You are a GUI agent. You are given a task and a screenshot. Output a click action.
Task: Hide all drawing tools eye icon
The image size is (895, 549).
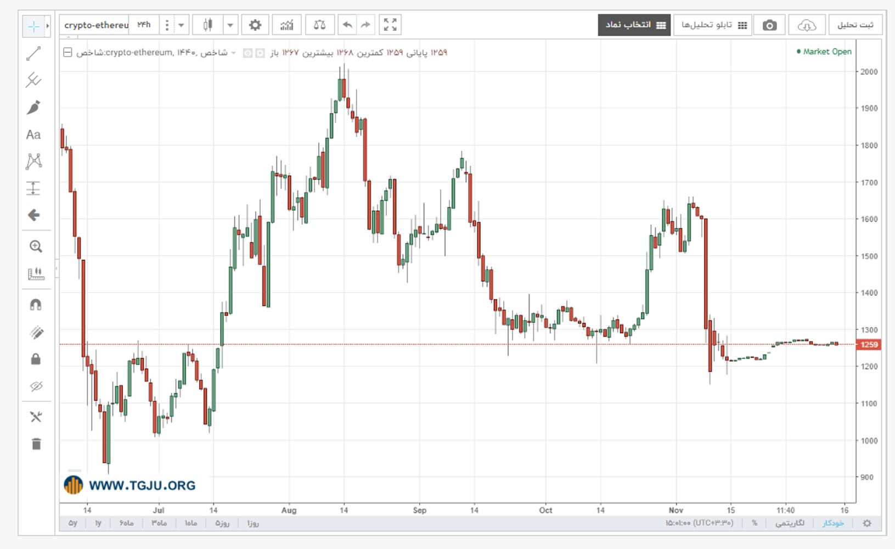click(x=36, y=386)
